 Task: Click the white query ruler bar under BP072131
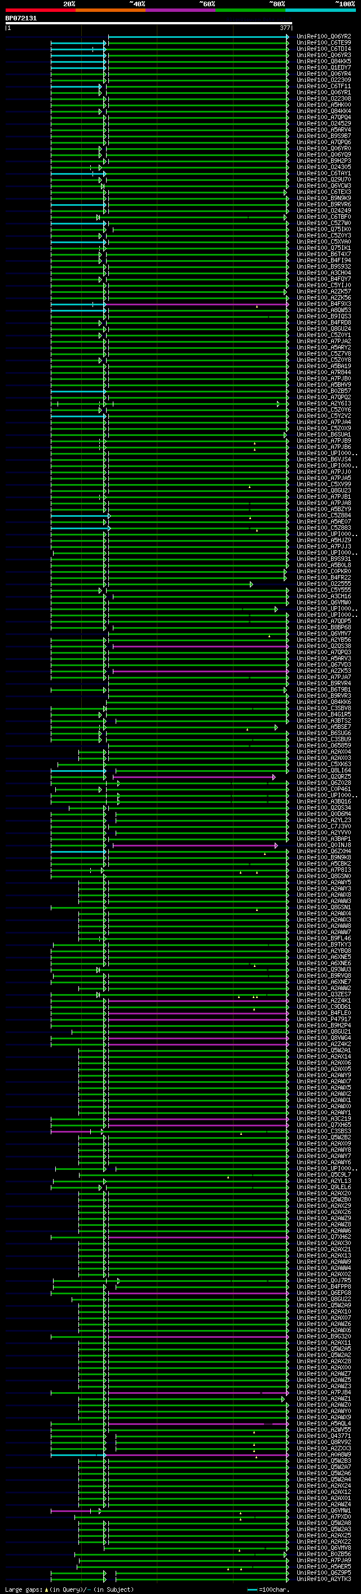click(149, 24)
